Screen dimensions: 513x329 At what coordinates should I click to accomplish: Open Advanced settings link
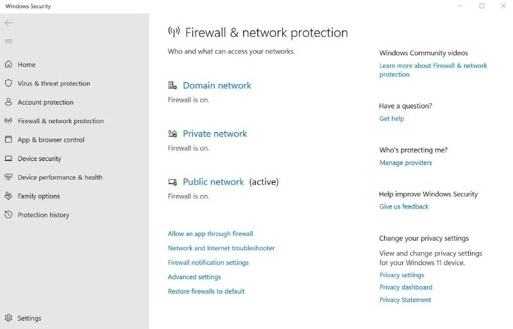click(x=194, y=277)
